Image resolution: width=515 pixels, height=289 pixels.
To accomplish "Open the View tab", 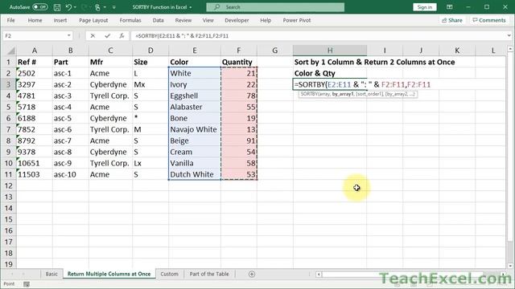I will 208,20.
